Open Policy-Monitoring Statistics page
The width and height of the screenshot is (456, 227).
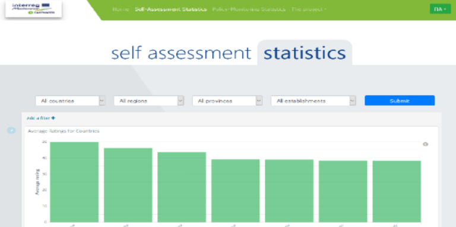pos(249,9)
